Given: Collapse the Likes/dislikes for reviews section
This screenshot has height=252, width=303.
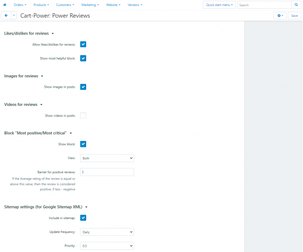Looking at the screenshot, I should click(29, 33).
